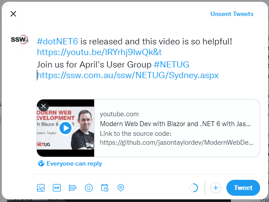
Task: Click the Tweet button to post
Action: [x=243, y=188]
